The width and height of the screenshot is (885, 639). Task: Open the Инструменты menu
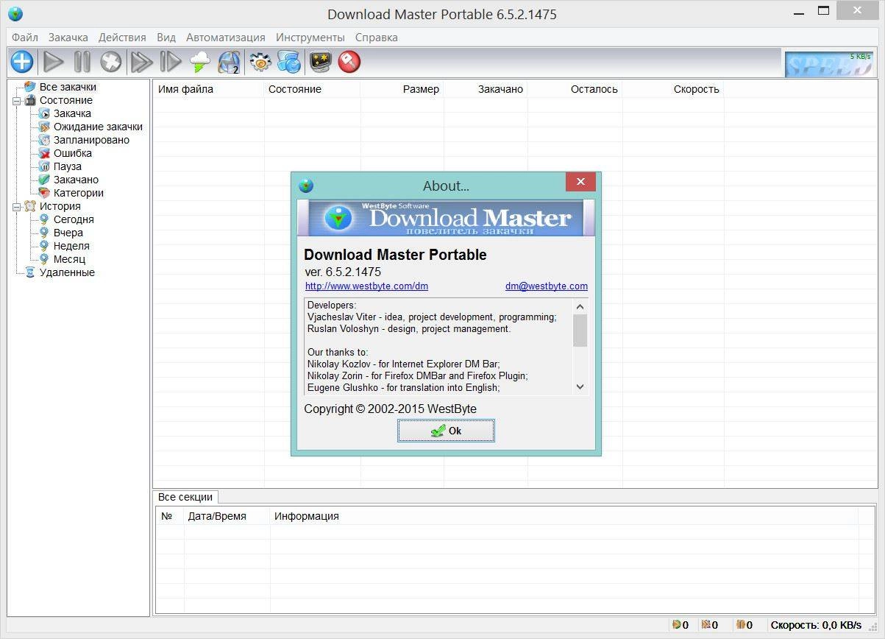(x=310, y=37)
